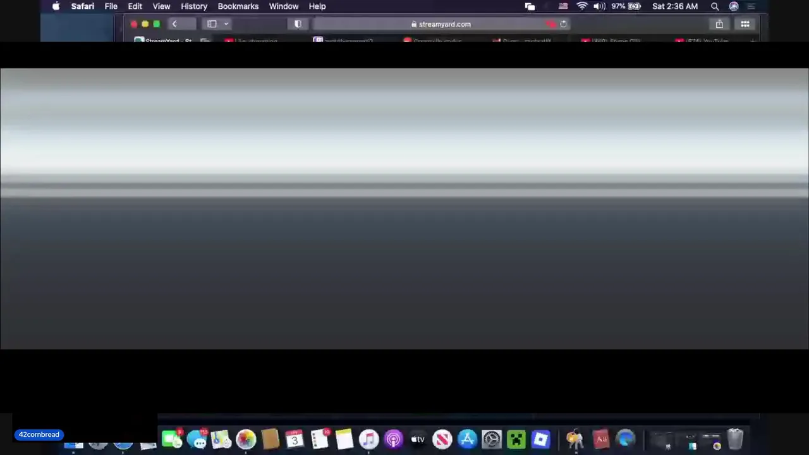Open Calendar from the dock
809x455 pixels.
coord(295,439)
